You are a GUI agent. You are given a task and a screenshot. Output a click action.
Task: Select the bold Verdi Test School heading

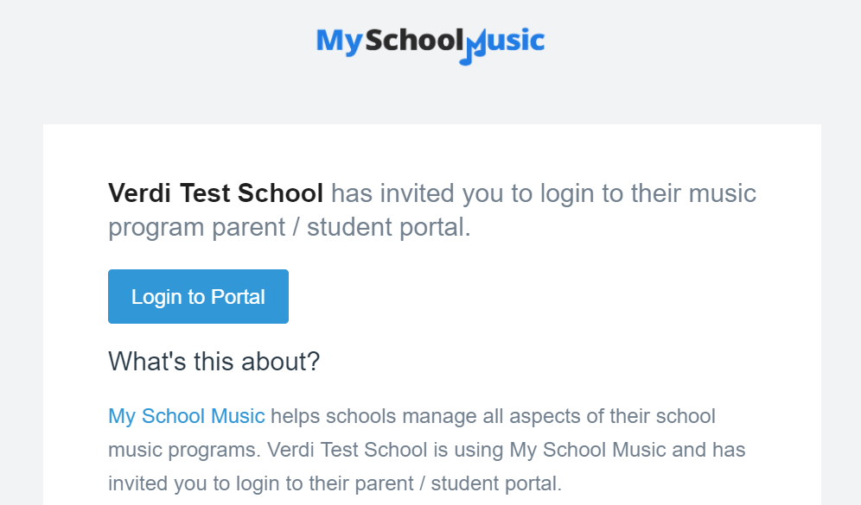[216, 193]
